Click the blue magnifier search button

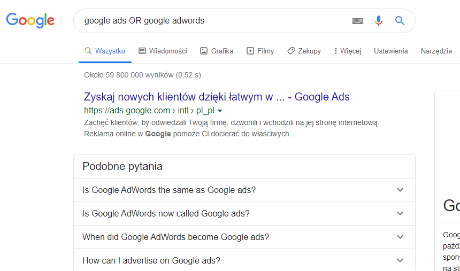coord(400,21)
